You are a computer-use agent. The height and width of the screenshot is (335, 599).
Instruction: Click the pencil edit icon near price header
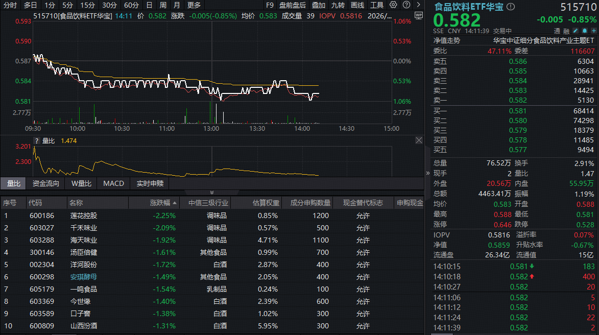point(575,31)
